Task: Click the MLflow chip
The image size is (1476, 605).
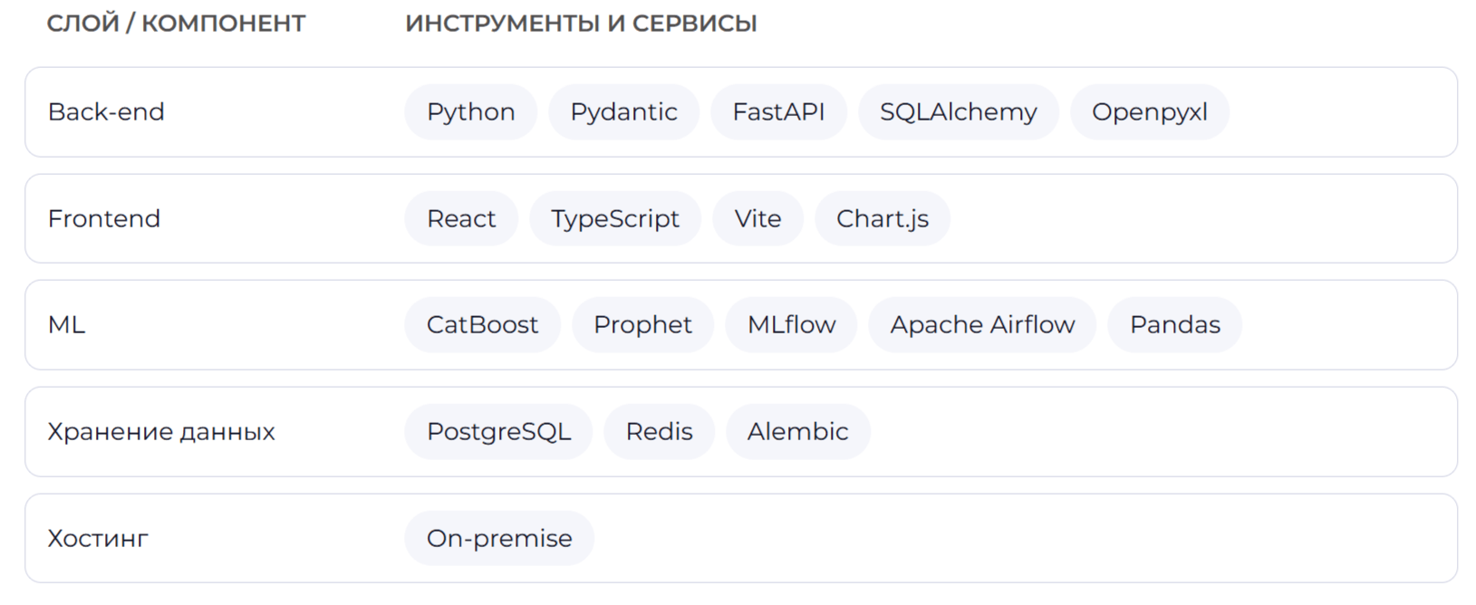Action: click(x=791, y=325)
